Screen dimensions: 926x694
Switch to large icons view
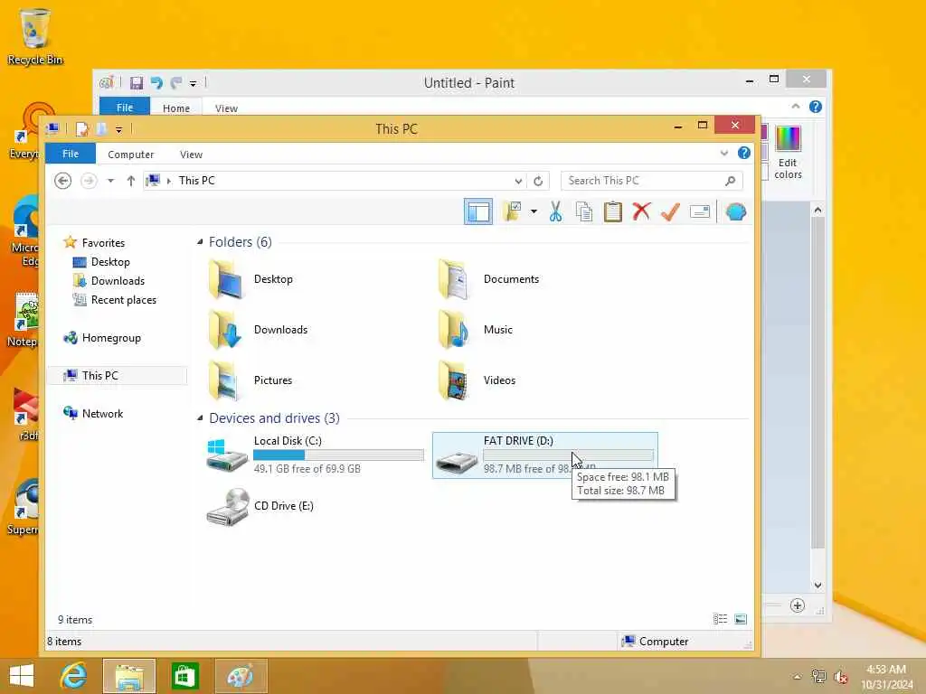(x=740, y=619)
